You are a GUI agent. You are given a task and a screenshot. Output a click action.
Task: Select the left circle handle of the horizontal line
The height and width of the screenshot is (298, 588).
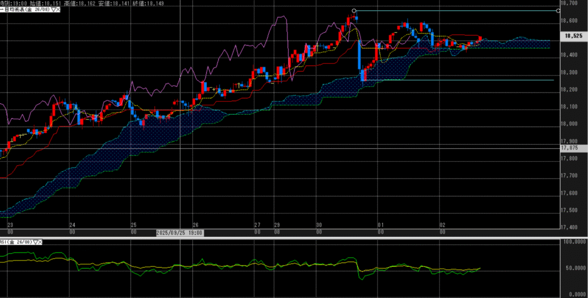click(x=354, y=11)
